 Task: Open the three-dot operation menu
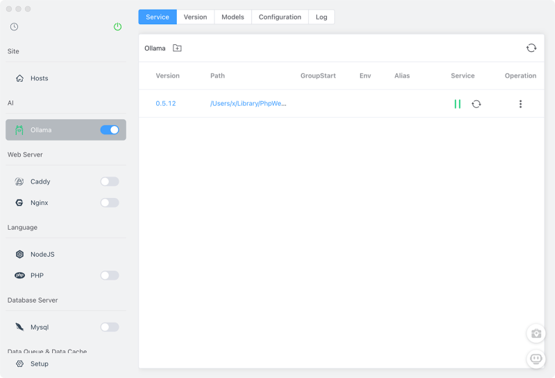520,104
